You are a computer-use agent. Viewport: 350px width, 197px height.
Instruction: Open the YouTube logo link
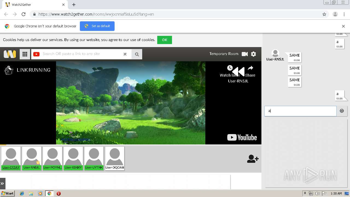point(242,137)
